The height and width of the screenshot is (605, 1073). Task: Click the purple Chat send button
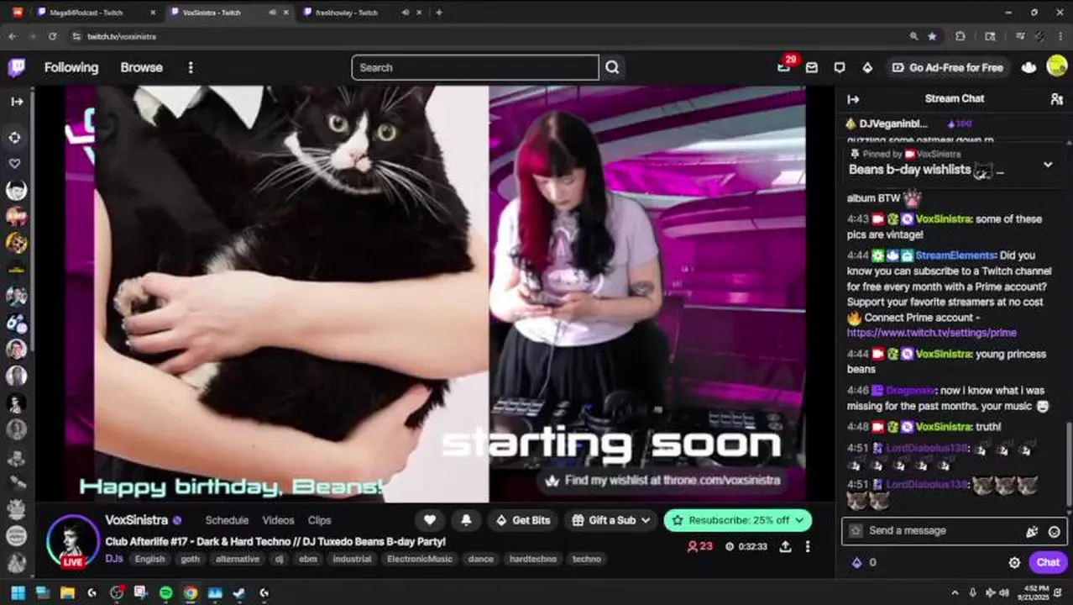pos(1048,562)
